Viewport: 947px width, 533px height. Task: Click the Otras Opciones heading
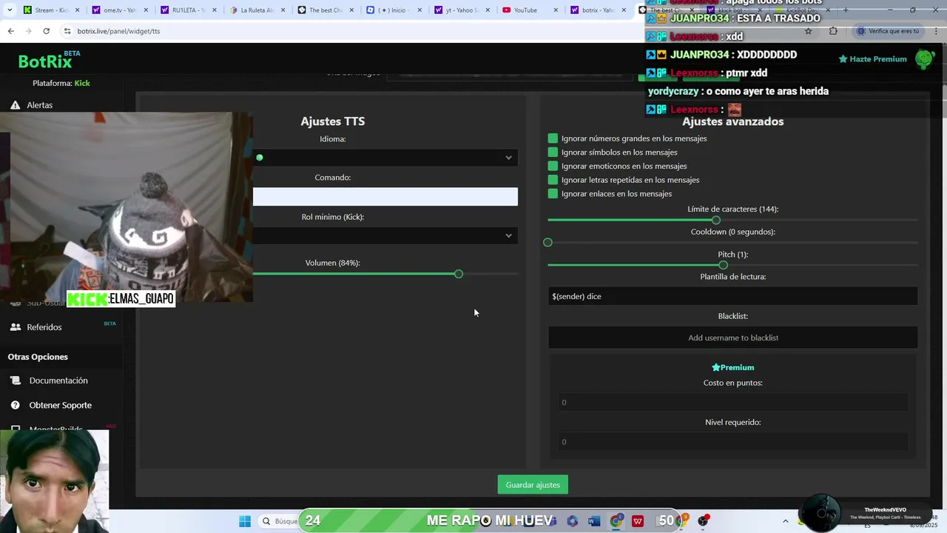pyautogui.click(x=38, y=357)
